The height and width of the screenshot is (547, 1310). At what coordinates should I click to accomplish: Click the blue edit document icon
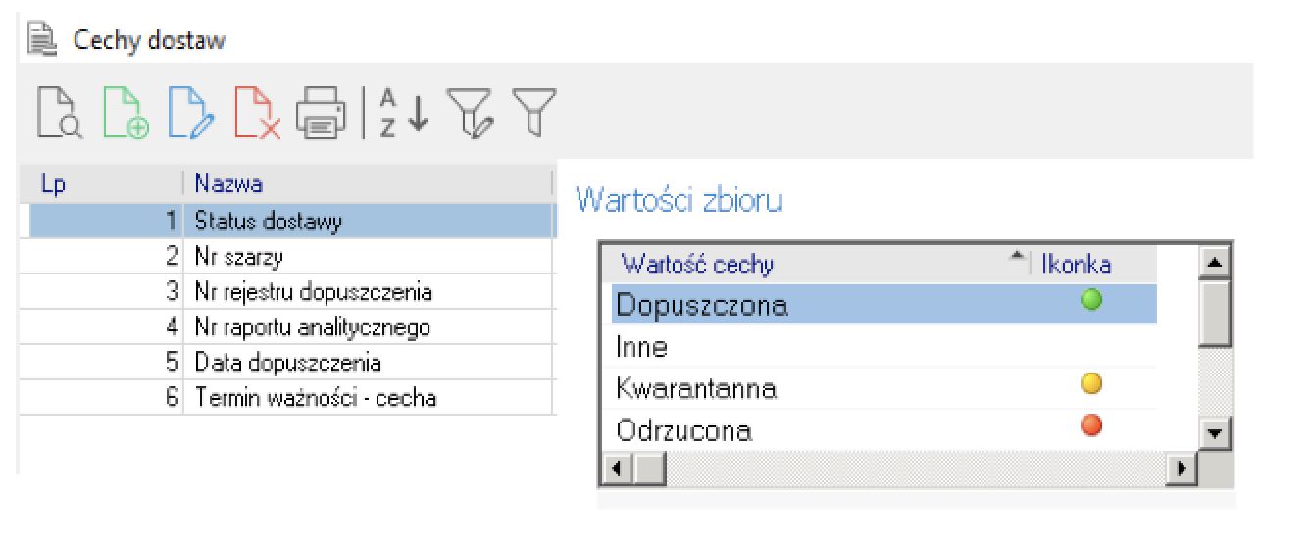click(x=189, y=113)
